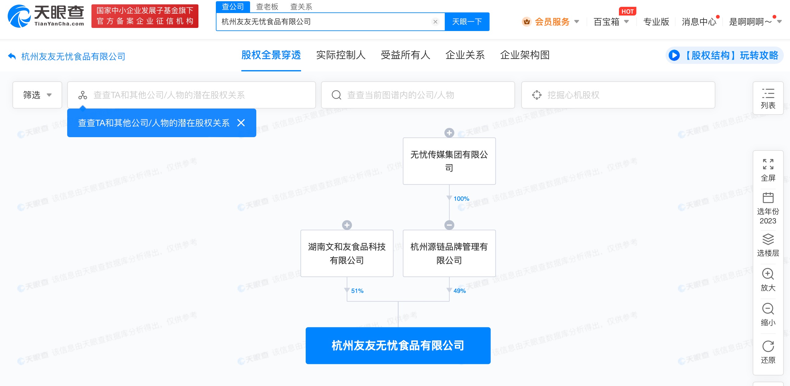Click the 天眼一下 search button
Screen dimensions: 790x386
[467, 22]
